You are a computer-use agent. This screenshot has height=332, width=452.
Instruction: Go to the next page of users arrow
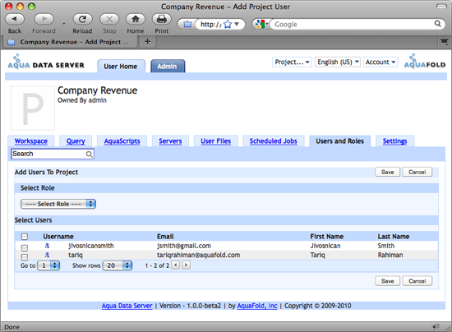(187, 265)
